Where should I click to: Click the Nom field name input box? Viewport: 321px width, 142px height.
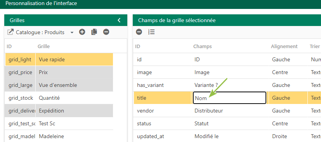pyautogui.click(x=229, y=98)
